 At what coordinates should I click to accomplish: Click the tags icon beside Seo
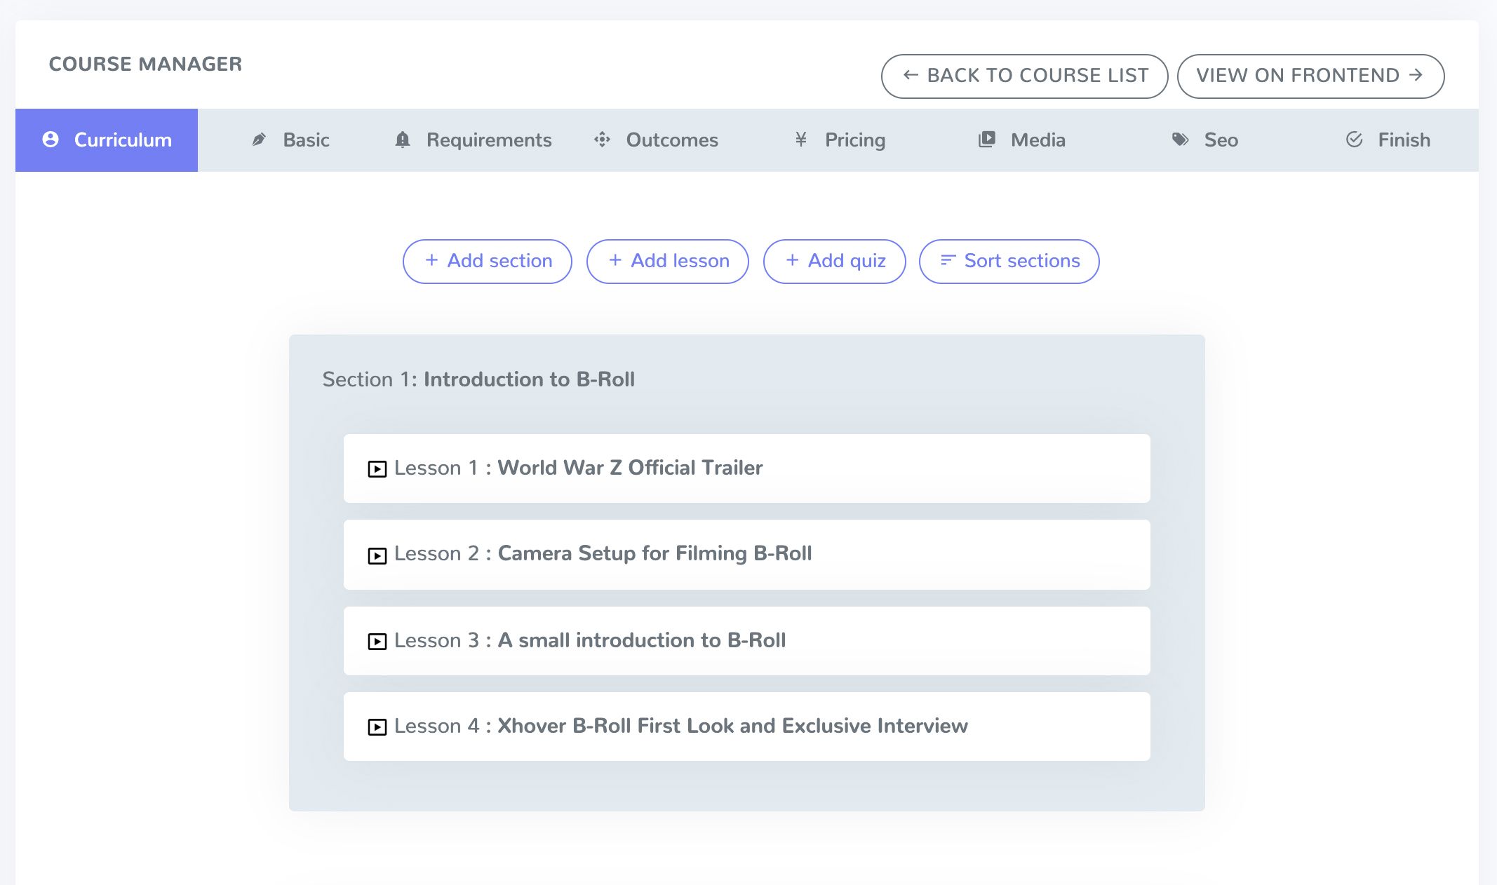point(1181,140)
